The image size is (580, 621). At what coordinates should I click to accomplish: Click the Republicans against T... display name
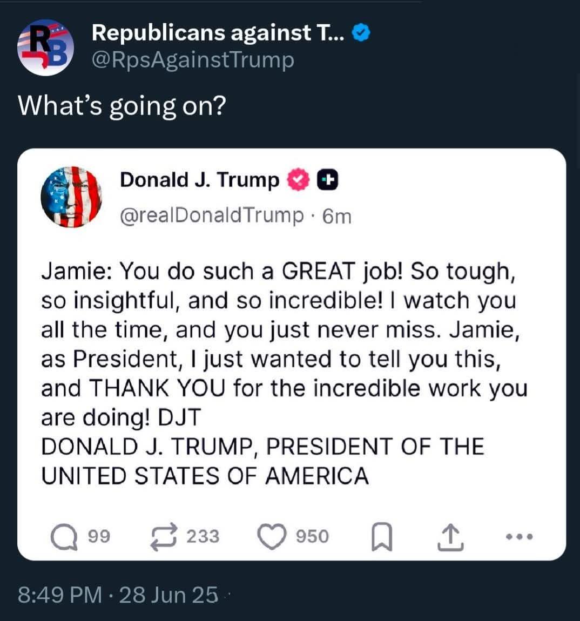click(x=218, y=33)
